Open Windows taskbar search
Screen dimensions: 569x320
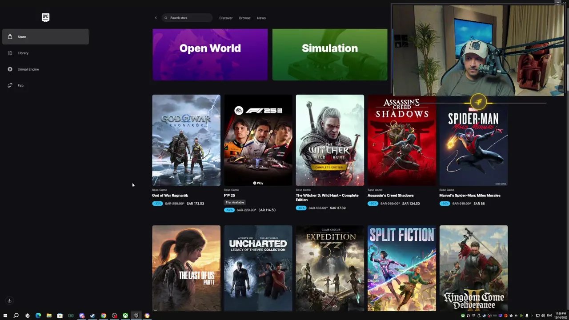click(16, 316)
